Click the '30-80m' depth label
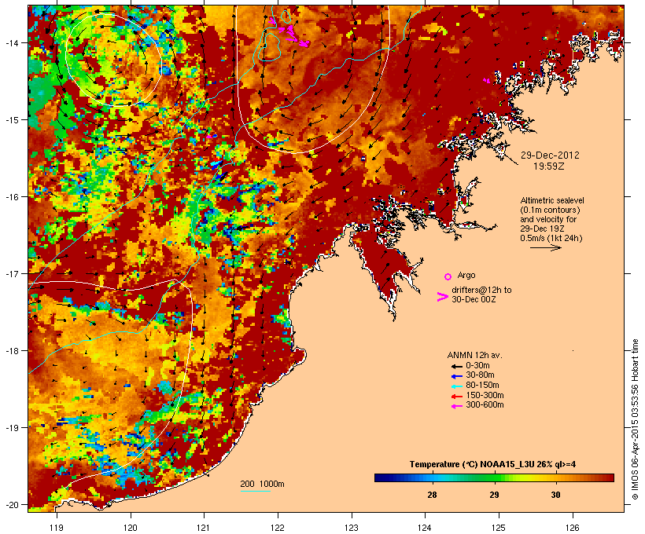This screenshot has height=534, width=645. coord(480,375)
